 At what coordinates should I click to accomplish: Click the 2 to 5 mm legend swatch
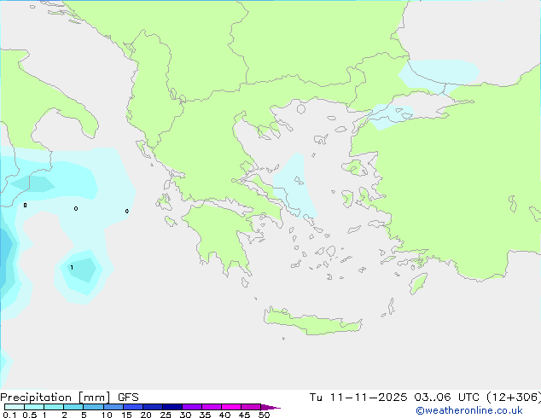click(x=73, y=407)
